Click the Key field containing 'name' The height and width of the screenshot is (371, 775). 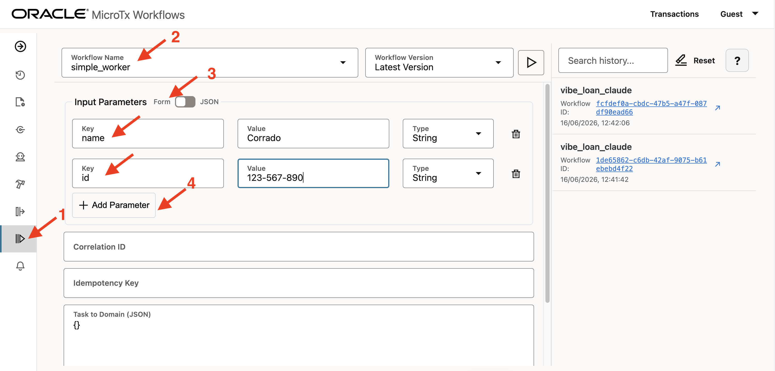coord(148,134)
